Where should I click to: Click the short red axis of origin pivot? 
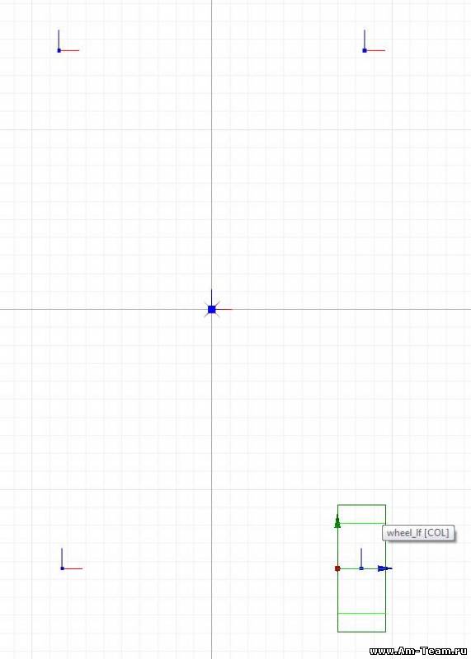point(224,310)
